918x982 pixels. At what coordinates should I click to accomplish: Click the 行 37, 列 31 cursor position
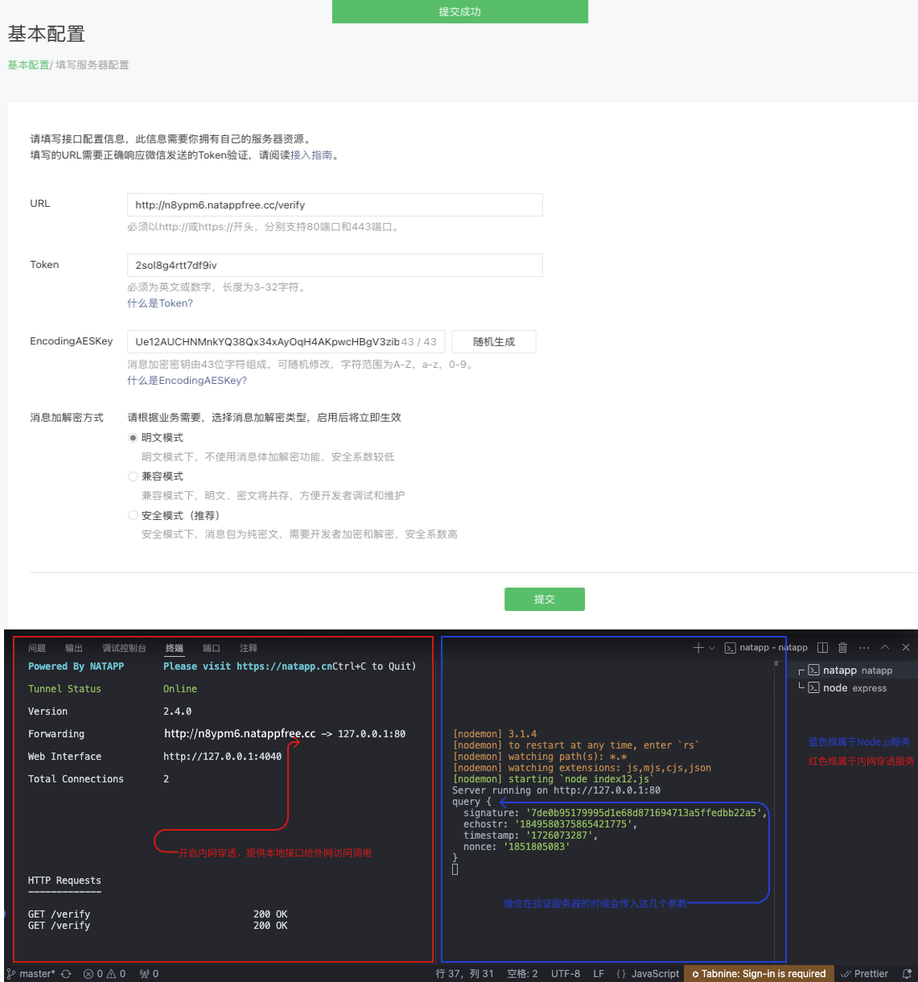[x=465, y=974]
